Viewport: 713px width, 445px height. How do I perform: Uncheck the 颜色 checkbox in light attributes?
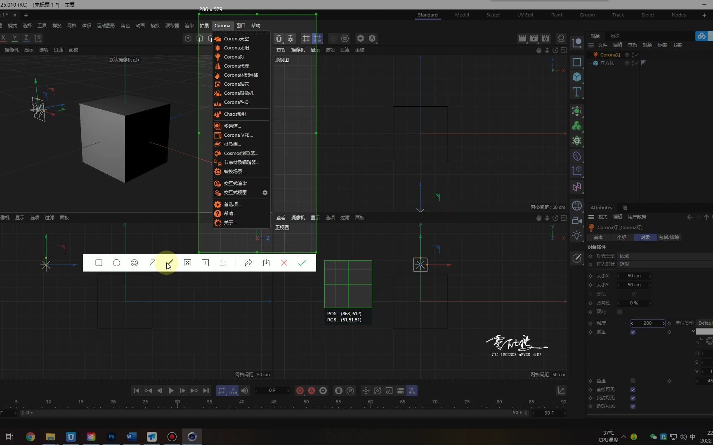[x=633, y=332]
